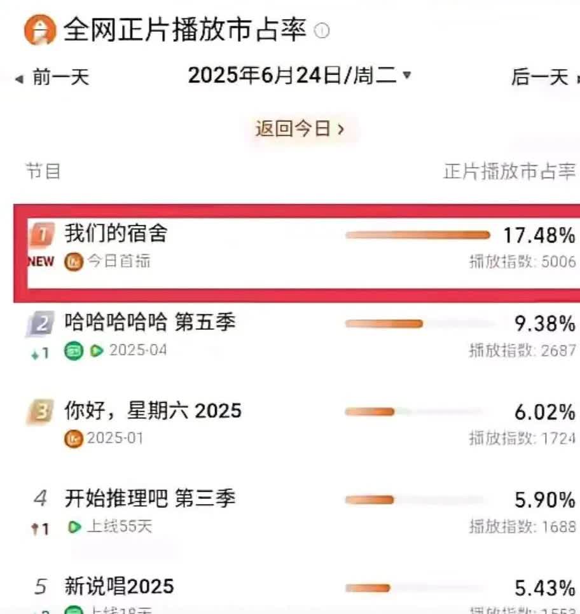Image resolution: width=580 pixels, height=614 pixels.
Task: Tap 返回今日 to return to today
Action: 300,128
